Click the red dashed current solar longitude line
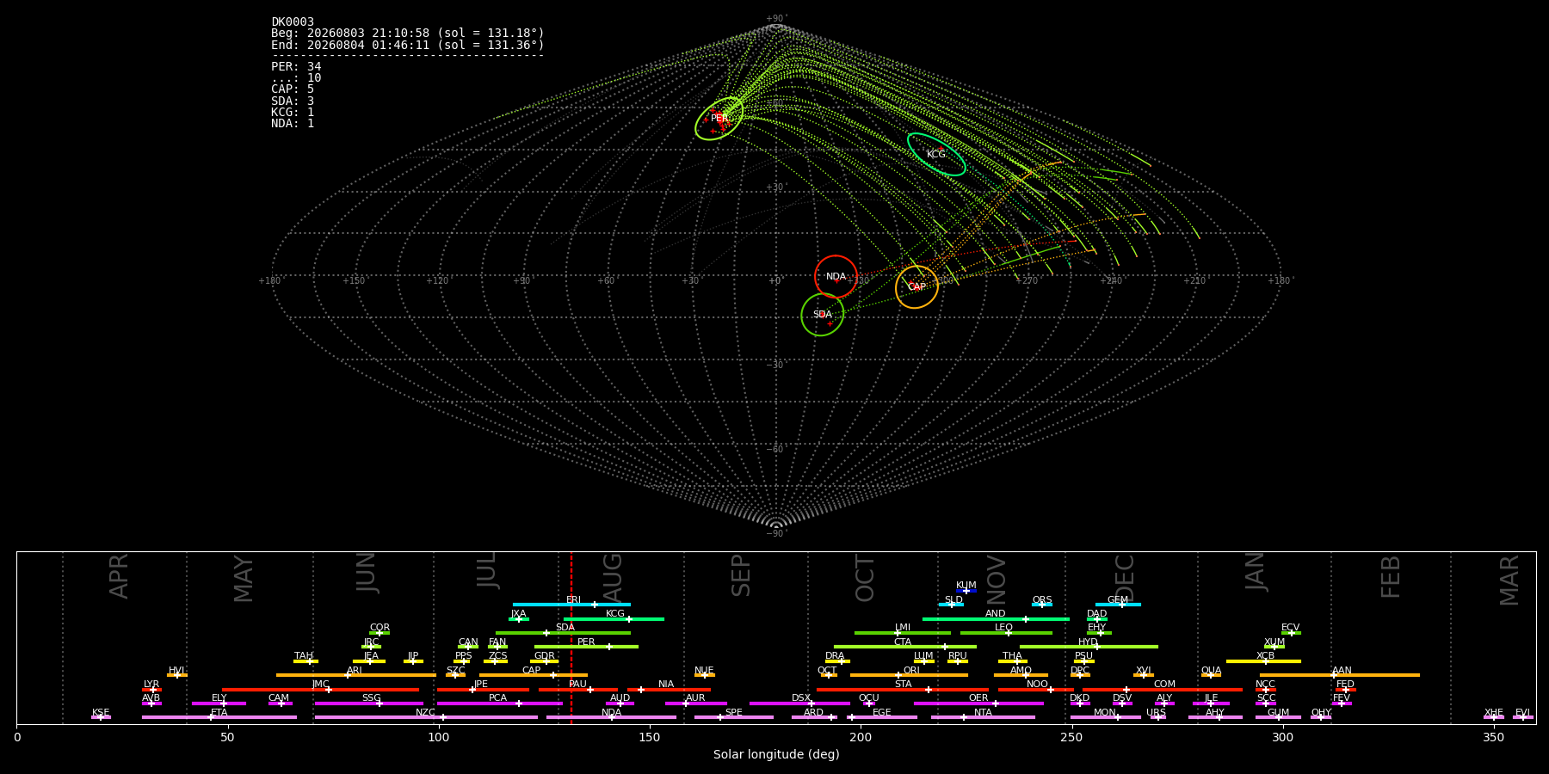The width and height of the screenshot is (1549, 774). (x=571, y=637)
